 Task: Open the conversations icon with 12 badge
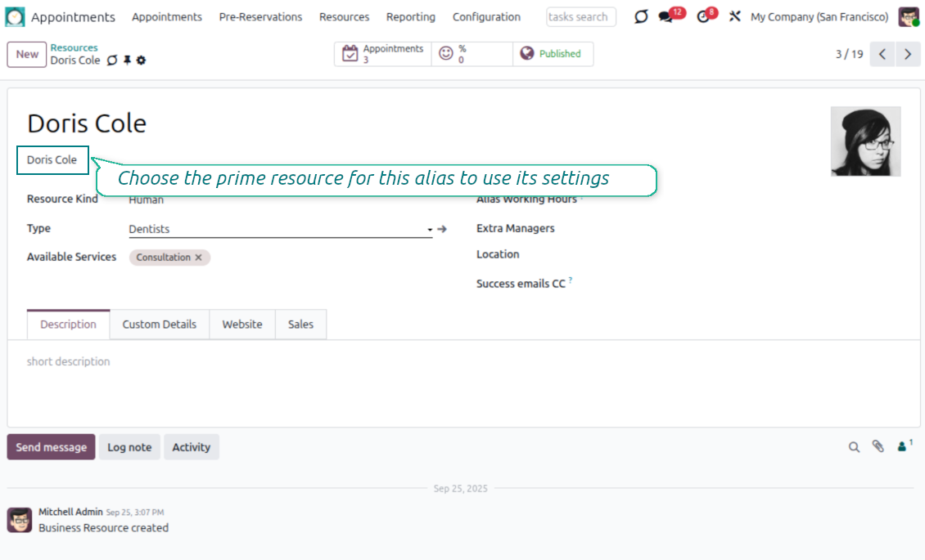tap(666, 17)
